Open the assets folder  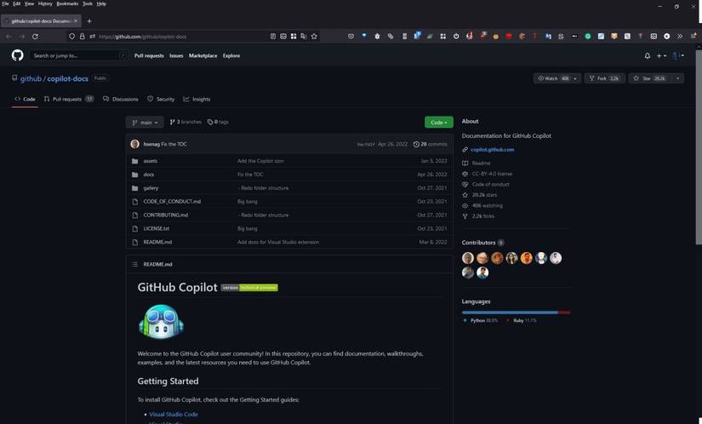tap(151, 161)
